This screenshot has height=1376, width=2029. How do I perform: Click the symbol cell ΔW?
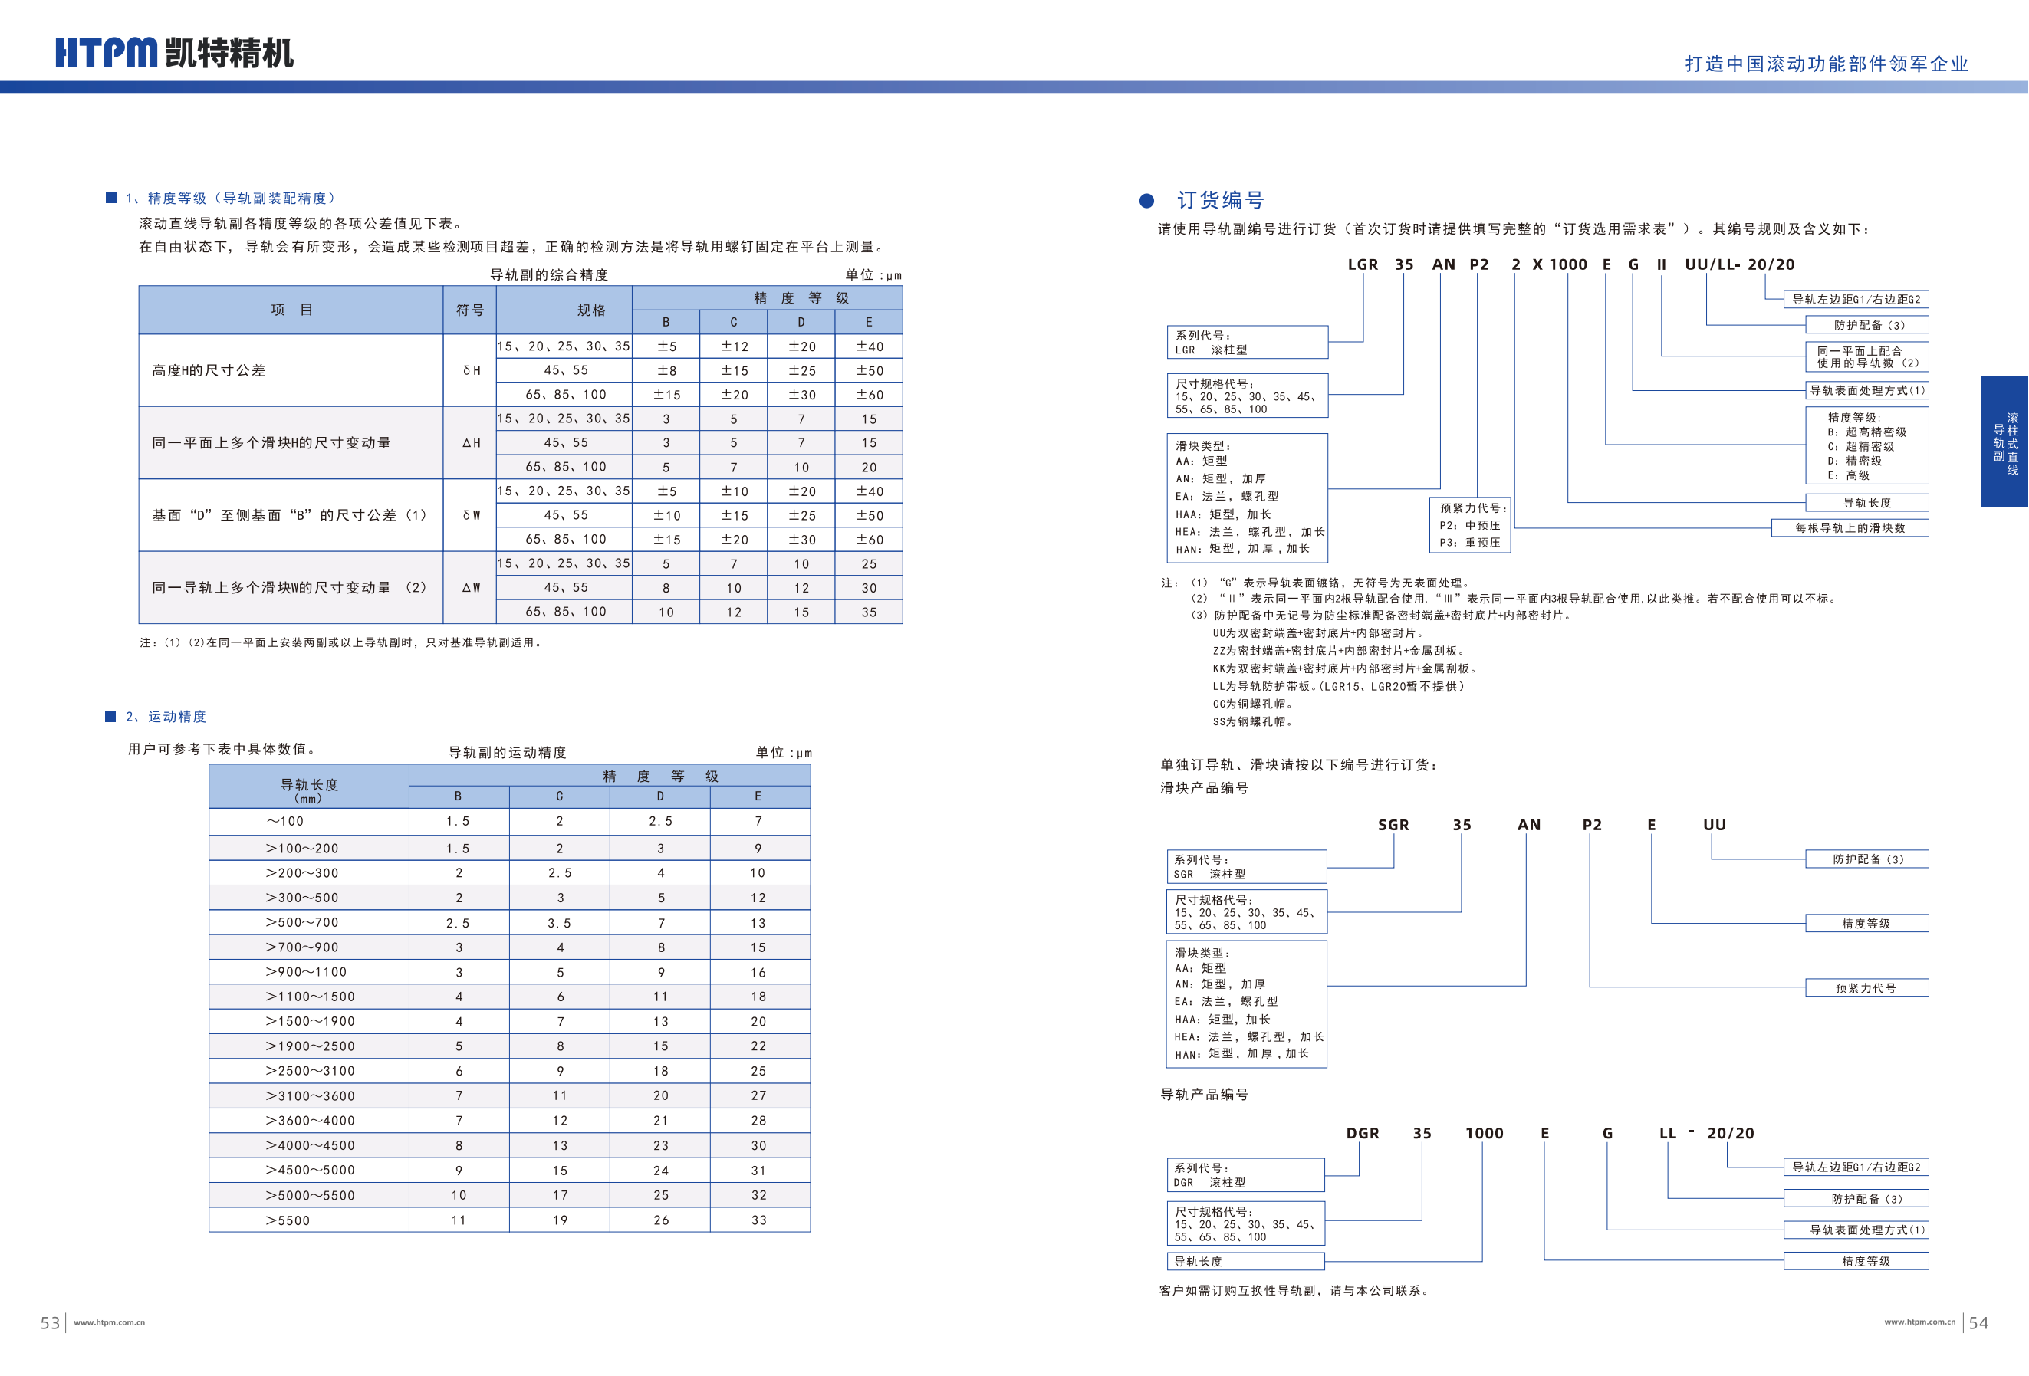(x=472, y=587)
